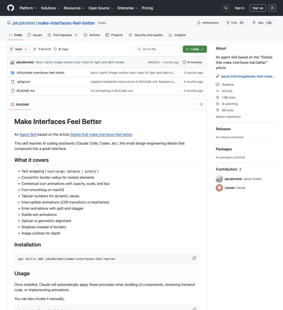View 0 Tags list

point(61,49)
